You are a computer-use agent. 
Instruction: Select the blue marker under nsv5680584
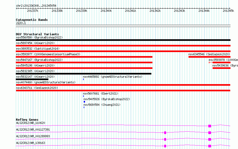pos(84,107)
